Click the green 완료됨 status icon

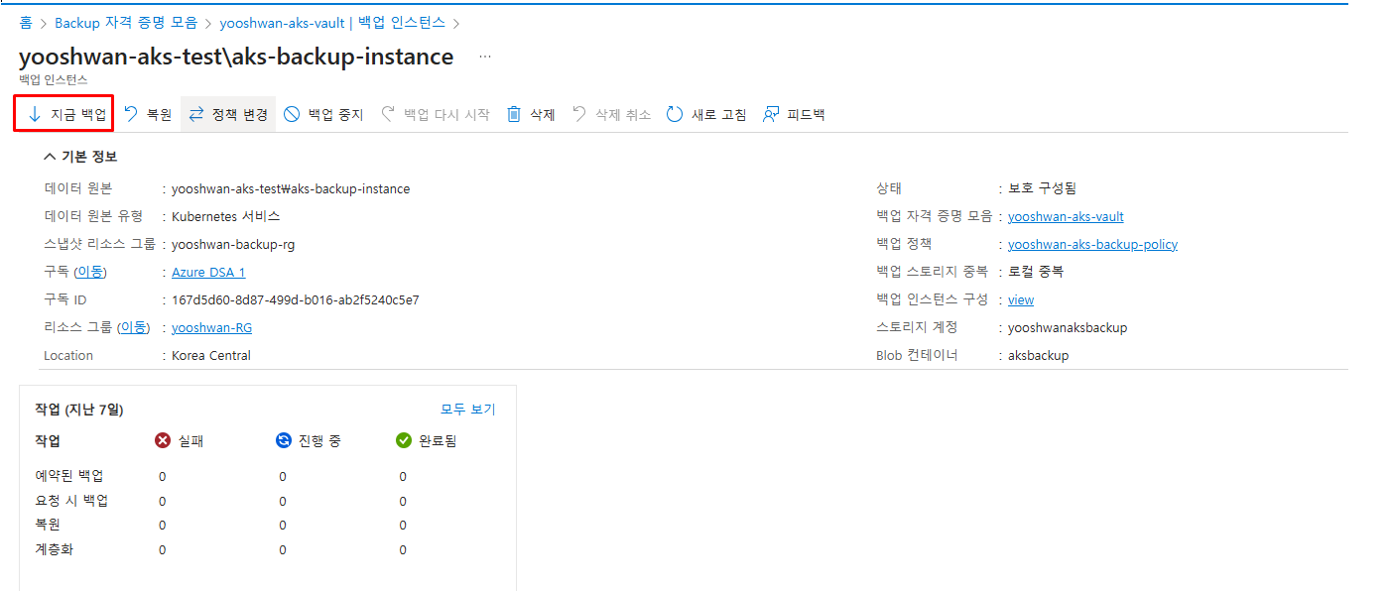(x=404, y=440)
